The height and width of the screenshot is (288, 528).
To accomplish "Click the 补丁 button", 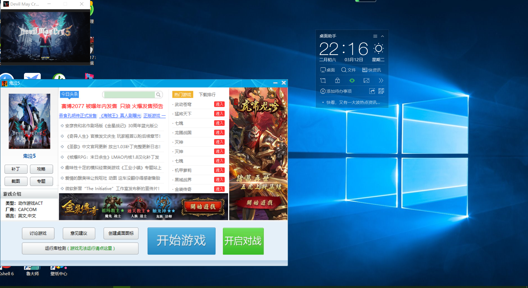I will pos(16,169).
